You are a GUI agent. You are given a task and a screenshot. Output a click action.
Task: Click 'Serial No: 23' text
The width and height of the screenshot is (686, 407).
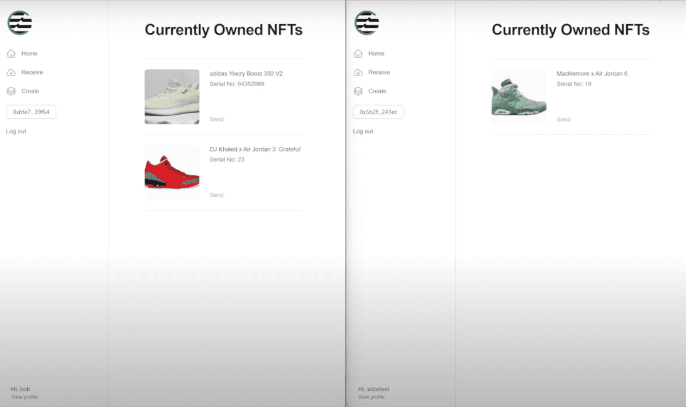pyautogui.click(x=227, y=160)
